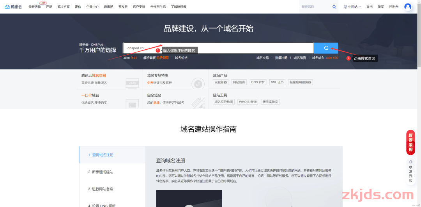Open the 定价 menu item
The width and height of the screenshot is (421, 207).
coord(78,7)
